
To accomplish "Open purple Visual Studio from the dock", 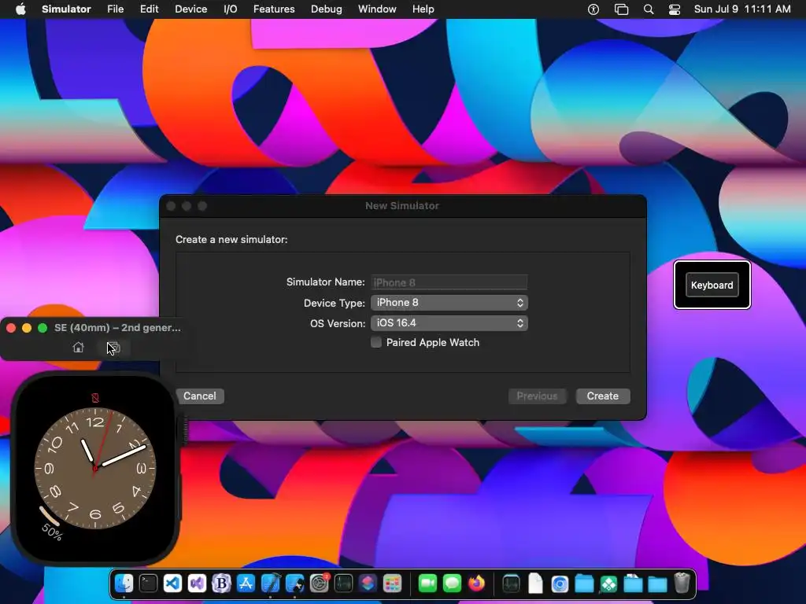I will coord(197,584).
